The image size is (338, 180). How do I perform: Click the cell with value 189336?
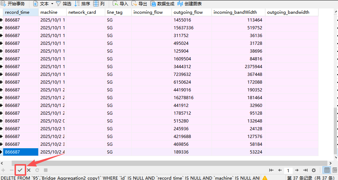(x=192, y=152)
